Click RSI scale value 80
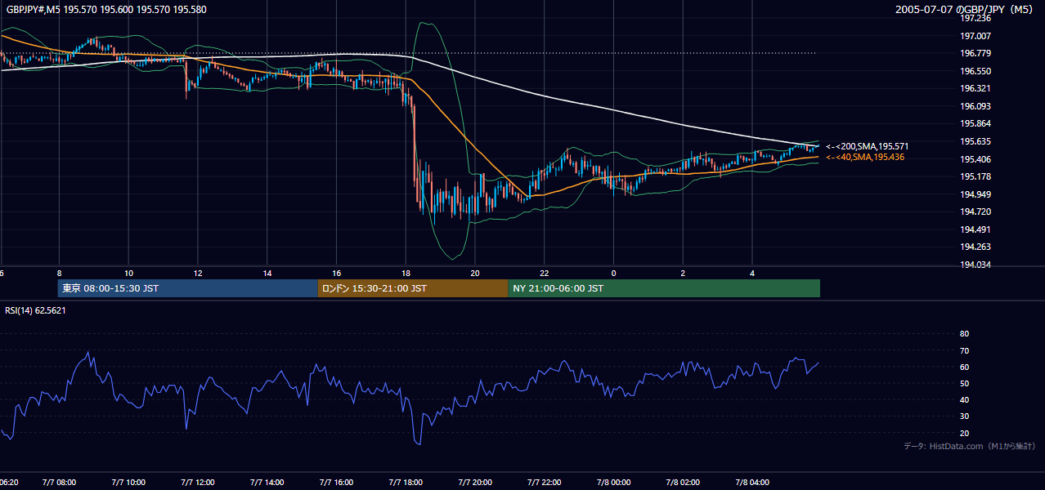 click(964, 334)
